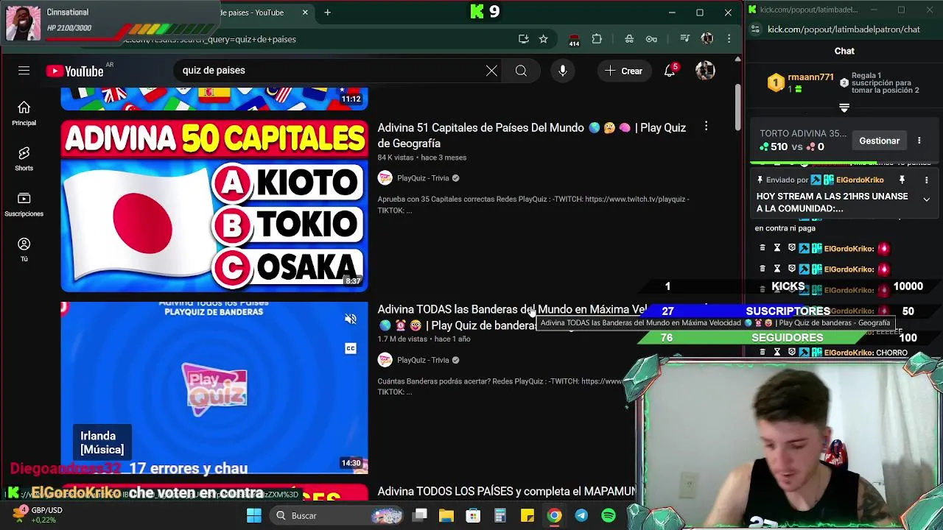Expand the pinned message chevron
Viewport: 943px width, 530px height.
coord(926,199)
